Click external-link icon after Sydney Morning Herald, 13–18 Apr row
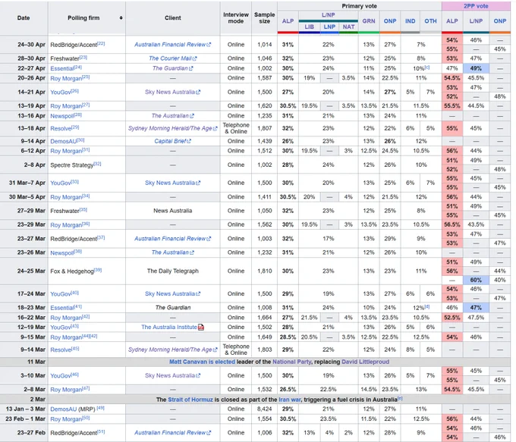516x442 pixels. pyautogui.click(x=216, y=129)
